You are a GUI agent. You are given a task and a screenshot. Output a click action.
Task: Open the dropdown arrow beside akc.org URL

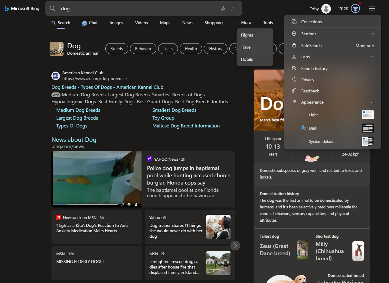tap(126, 79)
